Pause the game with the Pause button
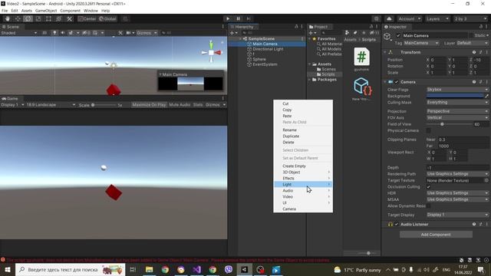The width and height of the screenshot is (491, 276). coord(238,18)
